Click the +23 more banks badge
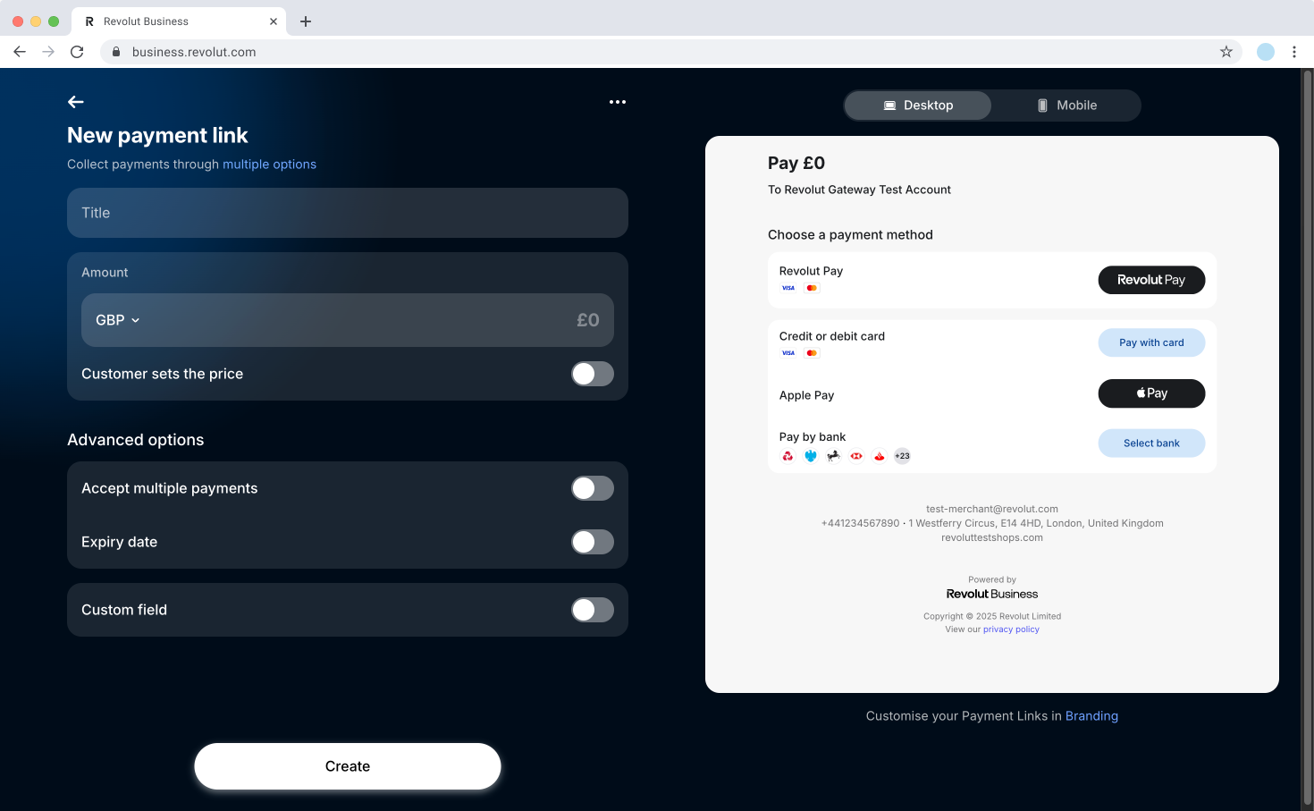The height and width of the screenshot is (811, 1314). pos(902,456)
